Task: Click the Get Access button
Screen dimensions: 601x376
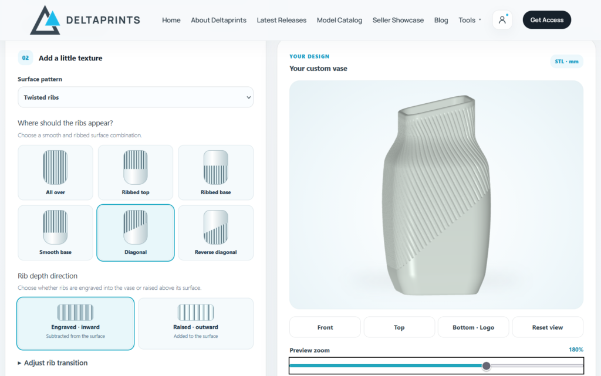Action: [x=546, y=20]
